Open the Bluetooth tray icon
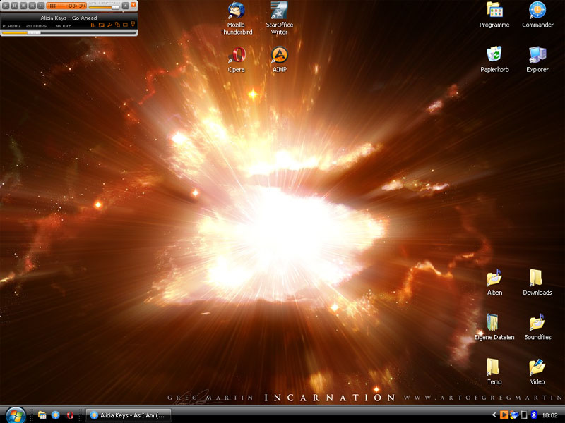The height and width of the screenshot is (423, 565). click(x=534, y=415)
